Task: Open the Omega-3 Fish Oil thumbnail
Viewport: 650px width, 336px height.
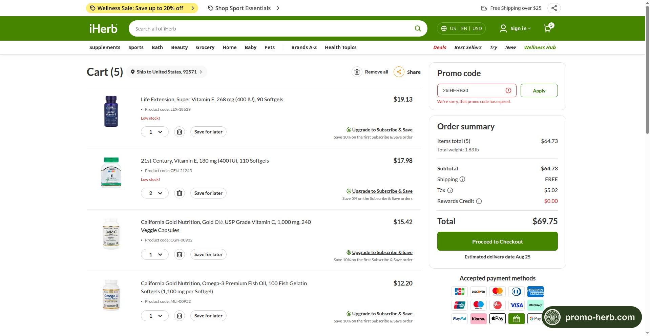Action: pos(111,295)
